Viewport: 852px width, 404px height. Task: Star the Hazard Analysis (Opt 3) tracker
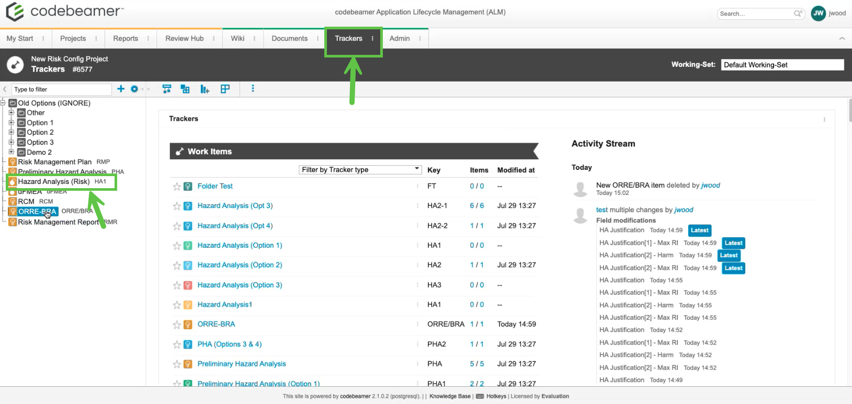tap(177, 206)
